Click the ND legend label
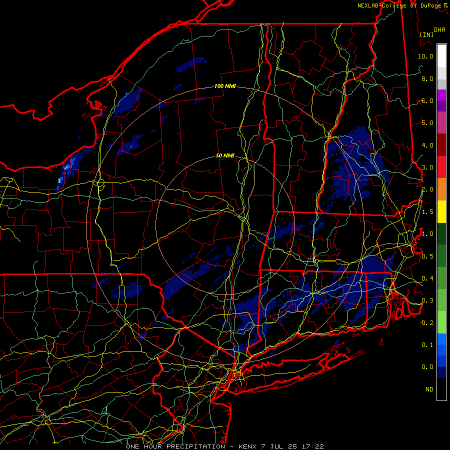 pos(429,389)
